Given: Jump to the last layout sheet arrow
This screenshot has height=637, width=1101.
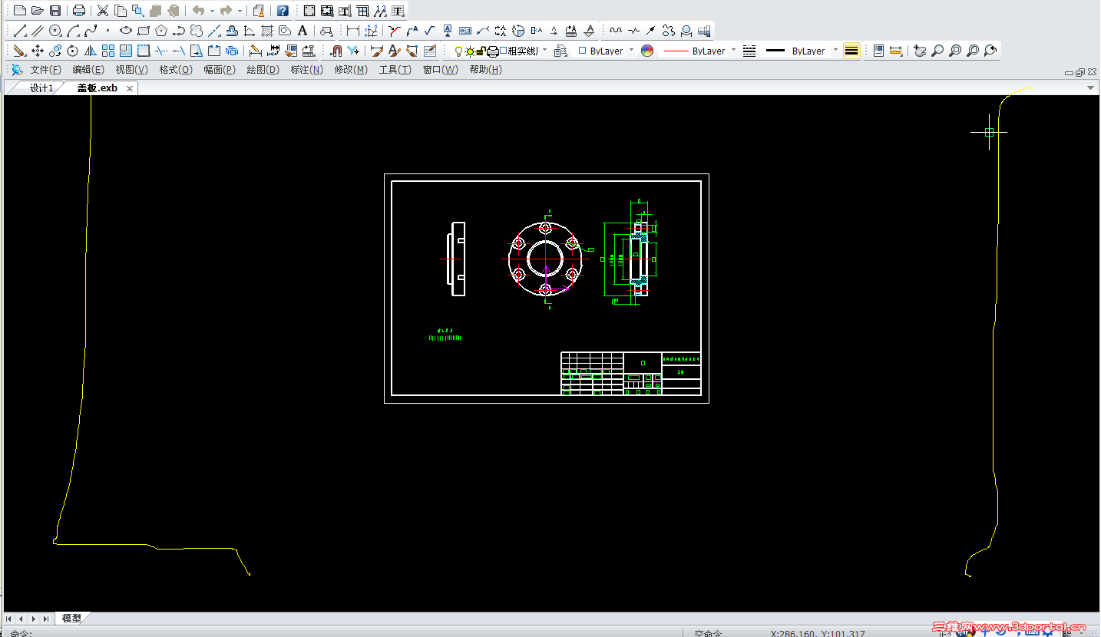Looking at the screenshot, I should (x=46, y=618).
